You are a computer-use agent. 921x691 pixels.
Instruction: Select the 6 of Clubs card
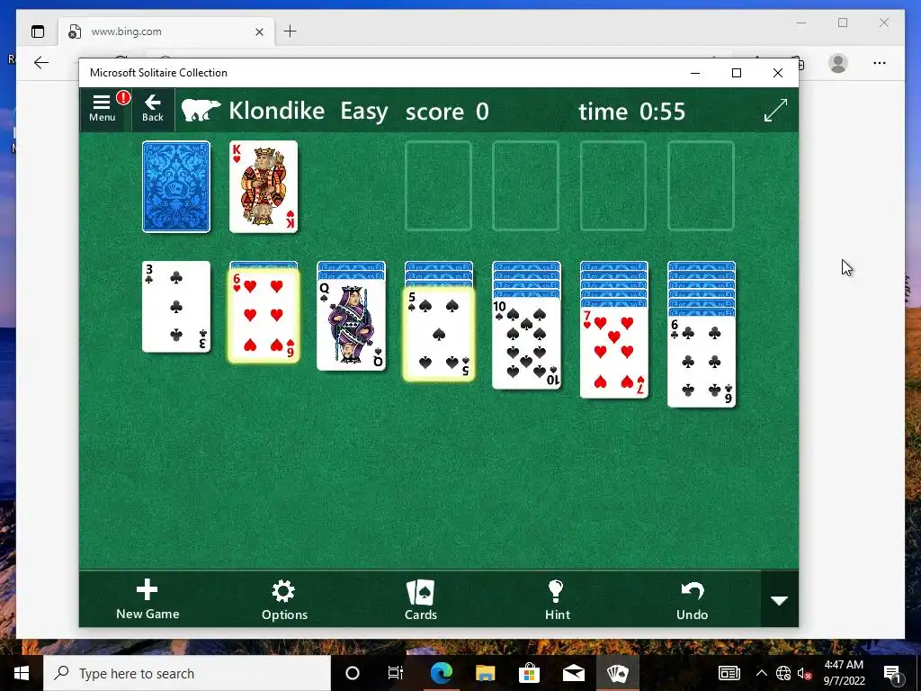[702, 362]
